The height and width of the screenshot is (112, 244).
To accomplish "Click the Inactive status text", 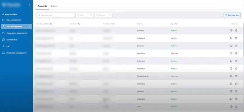I will (174, 76).
